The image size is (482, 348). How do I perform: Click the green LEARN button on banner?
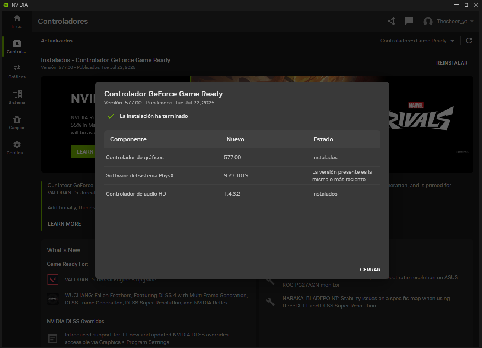click(x=83, y=152)
